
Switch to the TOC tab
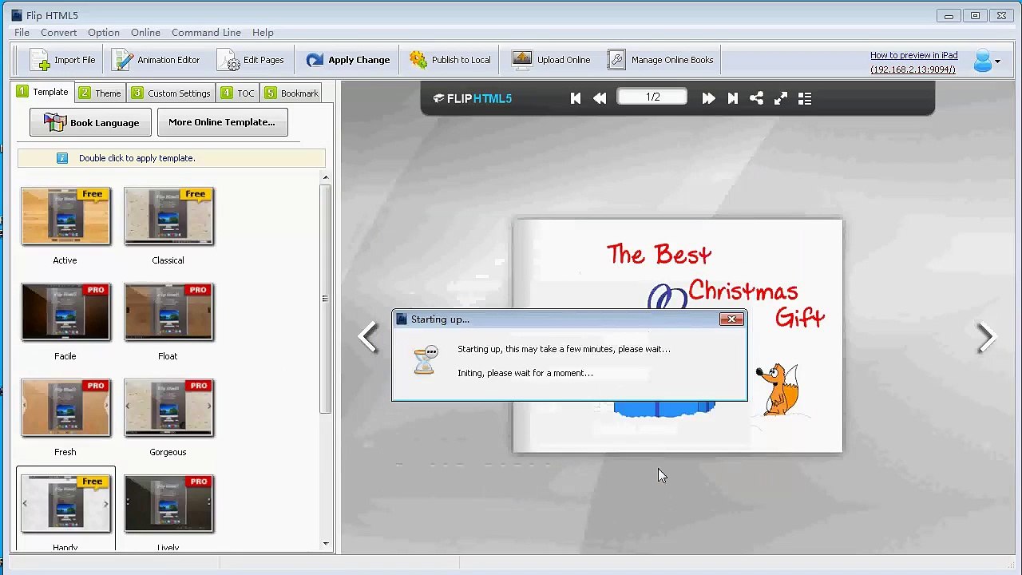click(x=237, y=93)
